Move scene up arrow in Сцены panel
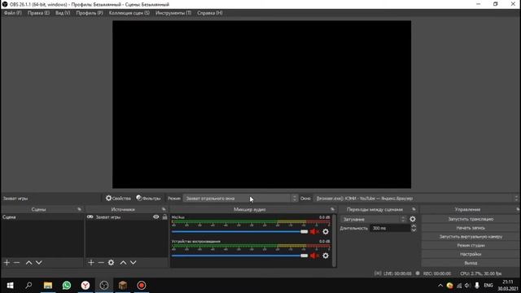The width and height of the screenshot is (521, 293). point(29,262)
